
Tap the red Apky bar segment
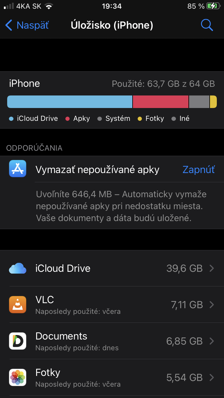[x=161, y=102]
